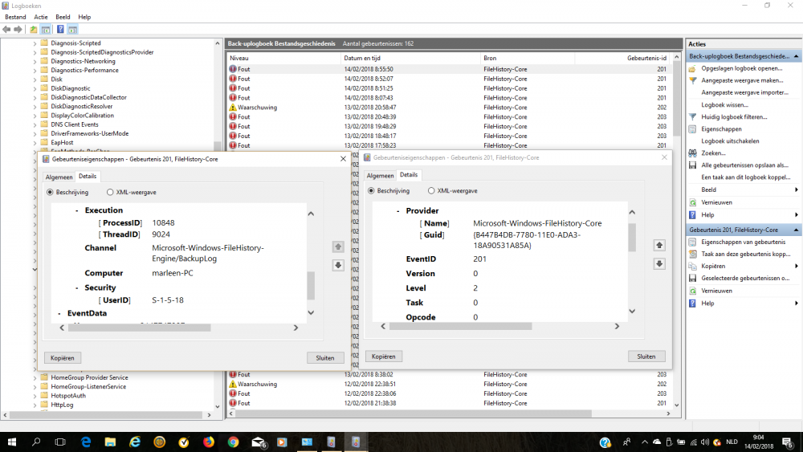Image resolution: width=803 pixels, height=452 pixels.
Task: Expand the DiskDiagnostic tree folder
Action: pyautogui.click(x=35, y=88)
